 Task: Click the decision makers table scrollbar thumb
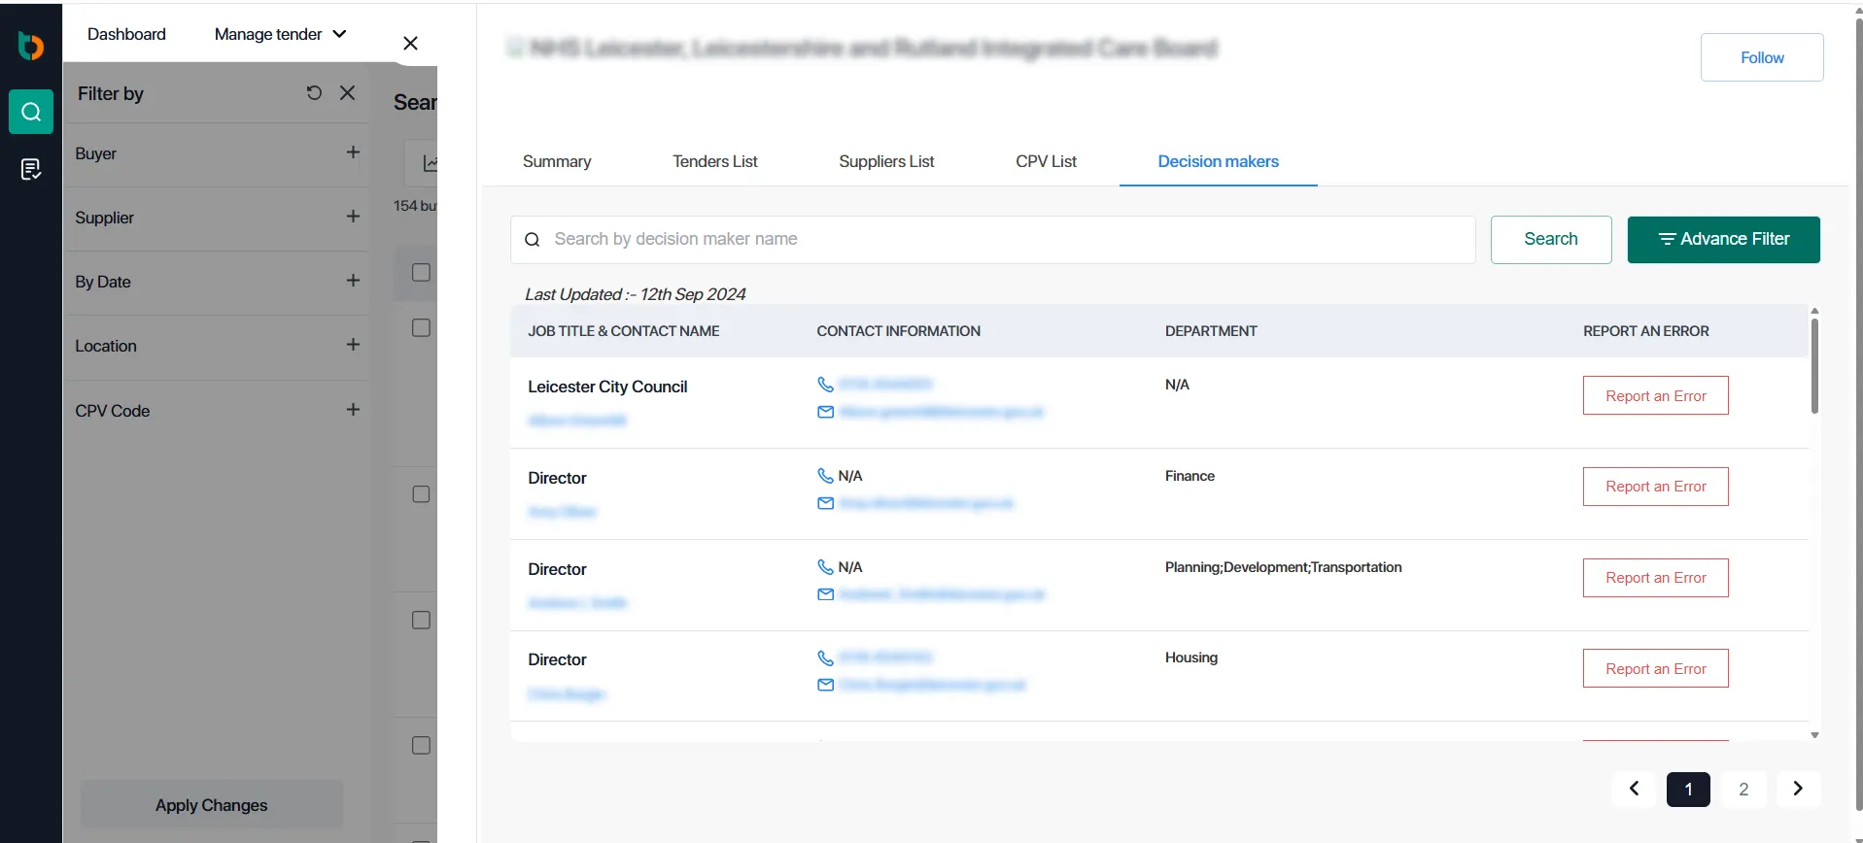(1814, 366)
